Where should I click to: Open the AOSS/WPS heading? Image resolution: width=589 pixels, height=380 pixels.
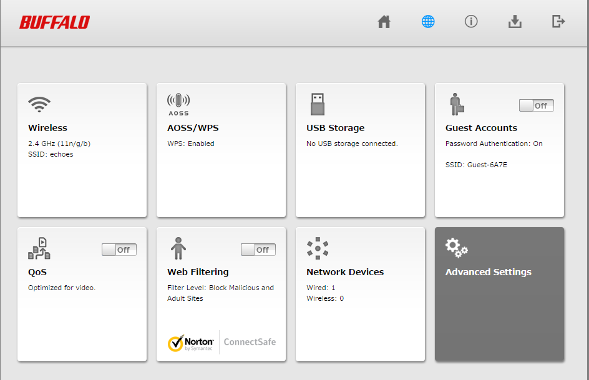pos(193,128)
